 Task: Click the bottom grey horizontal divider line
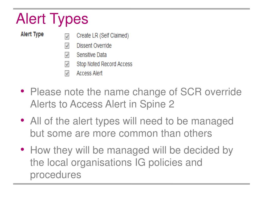[x=131, y=184]
